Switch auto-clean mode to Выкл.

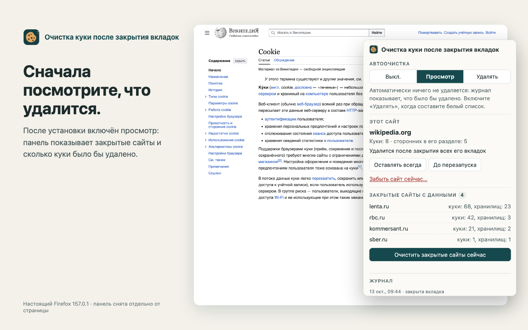[393, 77]
